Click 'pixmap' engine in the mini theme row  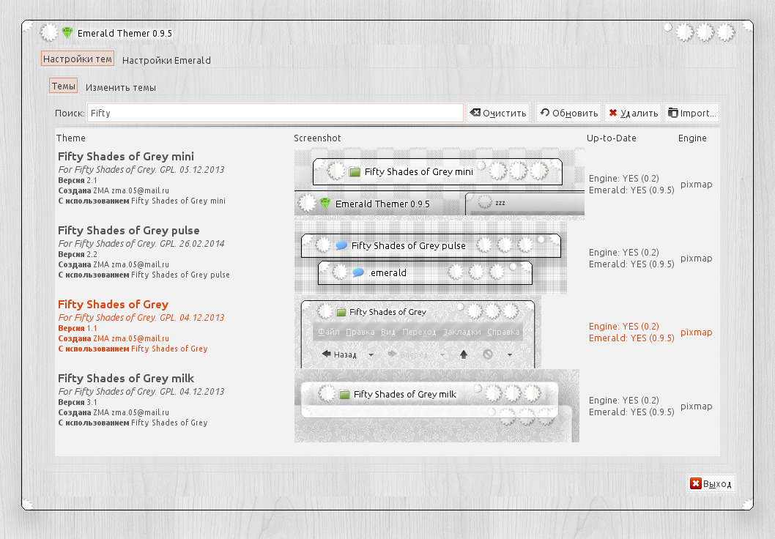click(696, 185)
